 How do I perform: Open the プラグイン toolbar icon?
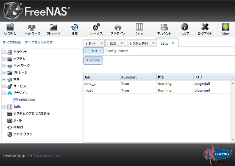tap(117, 29)
